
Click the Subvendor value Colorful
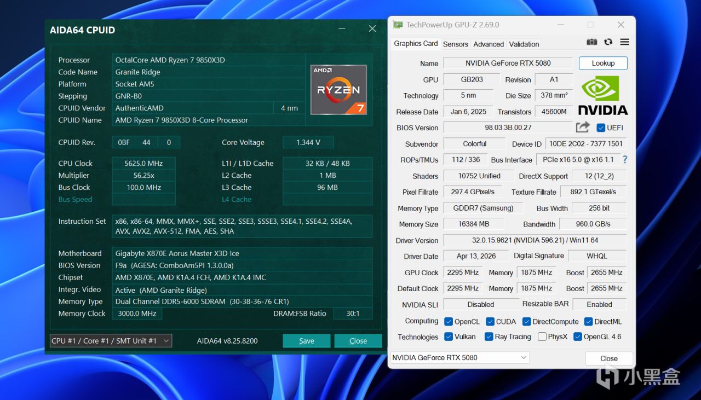474,144
